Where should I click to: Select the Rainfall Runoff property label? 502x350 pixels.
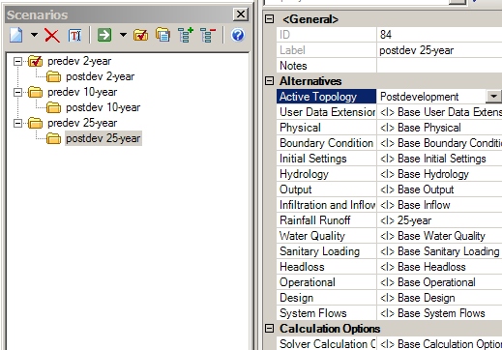click(x=314, y=220)
